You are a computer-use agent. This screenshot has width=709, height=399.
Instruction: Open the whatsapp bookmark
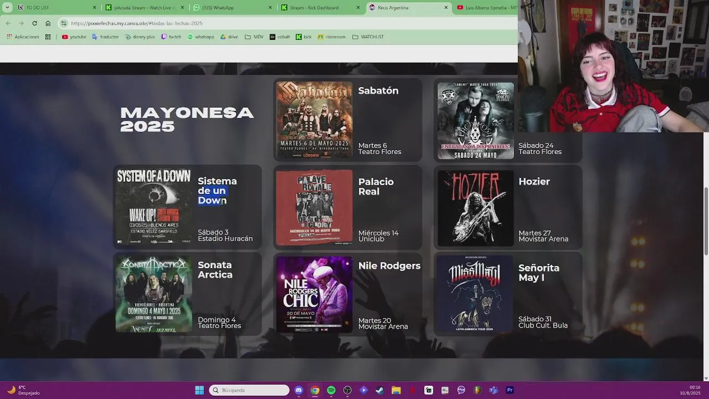[x=201, y=37]
